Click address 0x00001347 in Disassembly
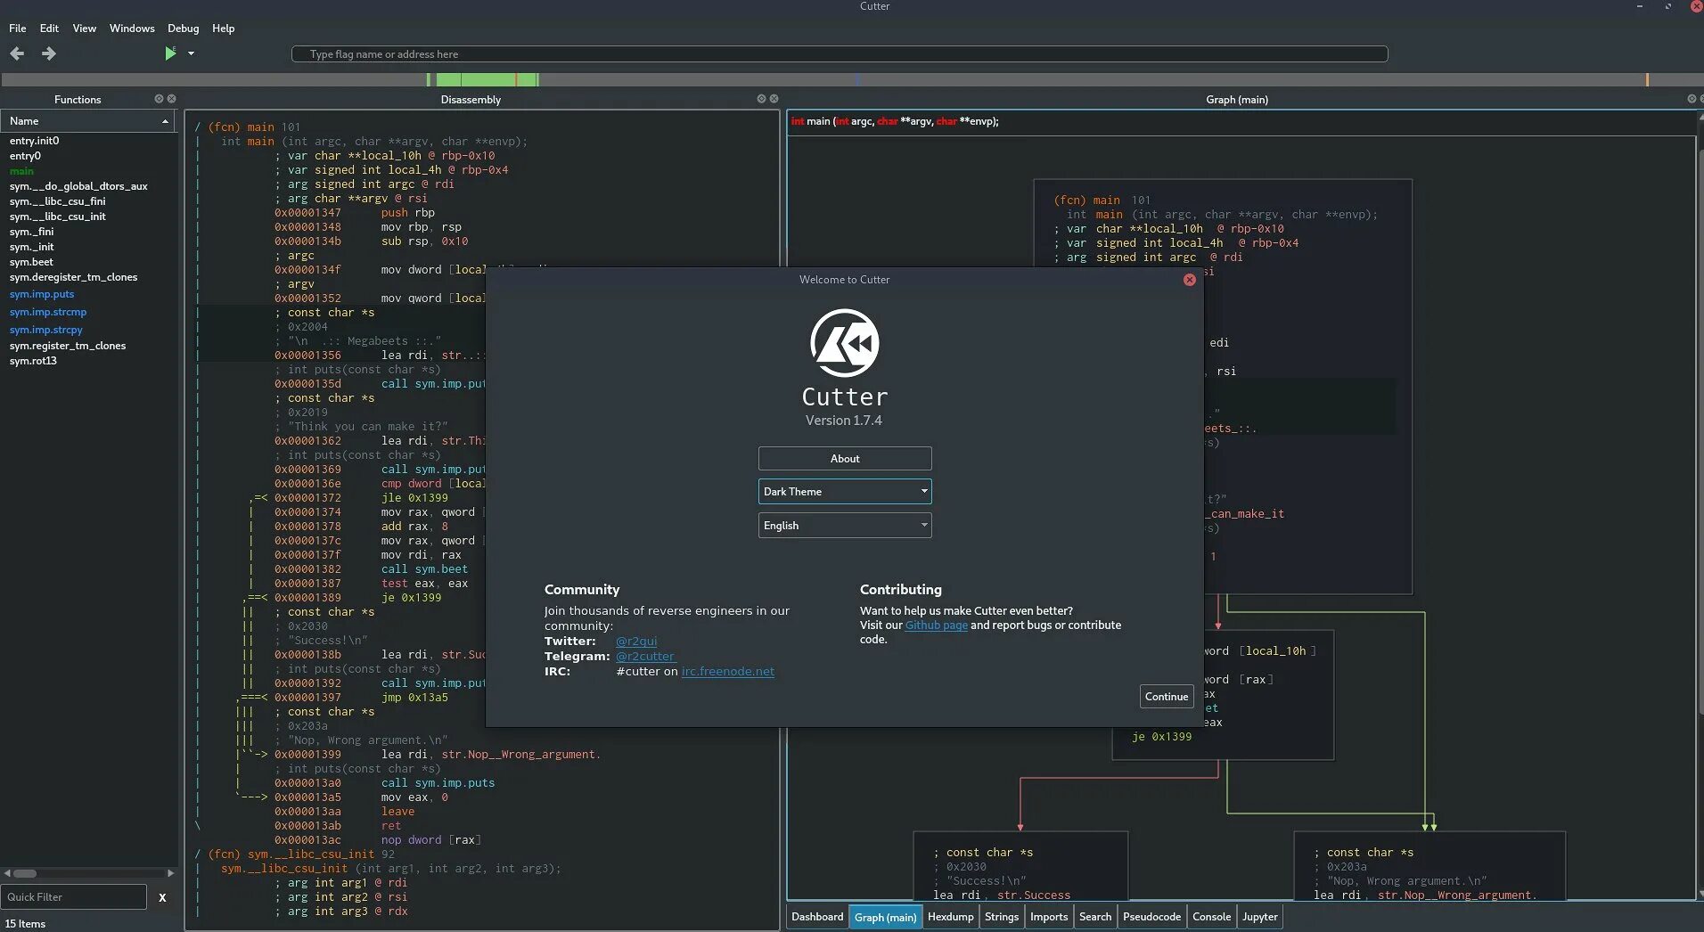1704x932 pixels. click(307, 213)
